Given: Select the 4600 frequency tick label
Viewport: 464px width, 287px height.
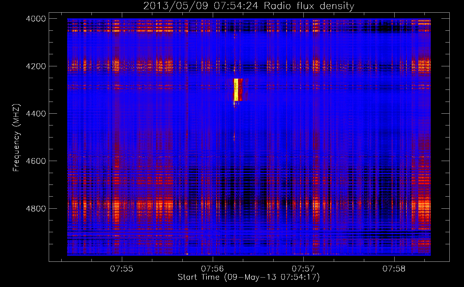Looking at the screenshot, I should click(36, 161).
